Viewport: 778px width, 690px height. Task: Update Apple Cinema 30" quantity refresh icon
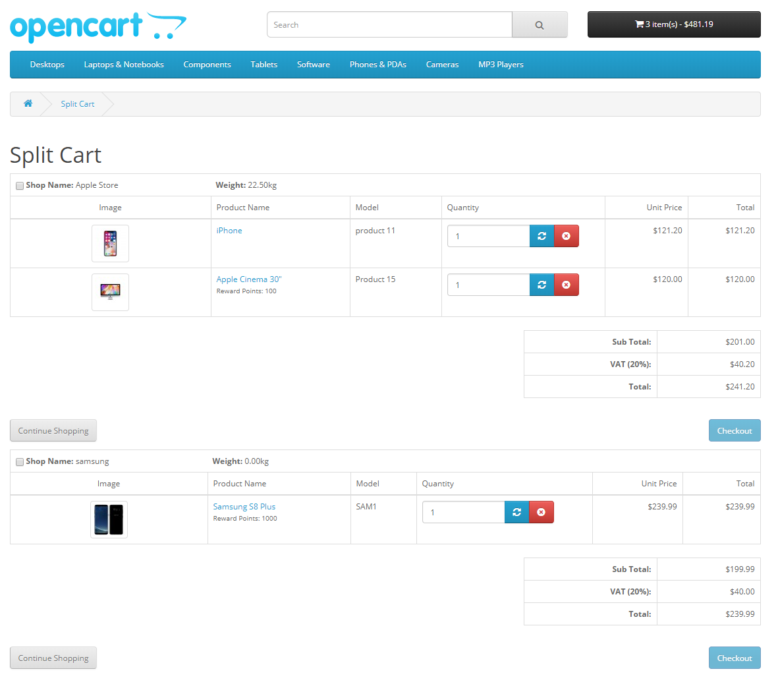tap(542, 285)
